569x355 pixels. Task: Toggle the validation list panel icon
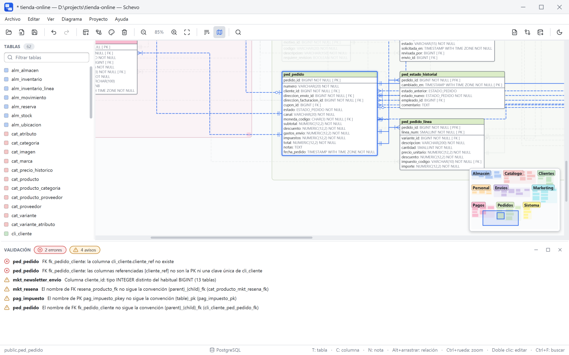coord(207,32)
